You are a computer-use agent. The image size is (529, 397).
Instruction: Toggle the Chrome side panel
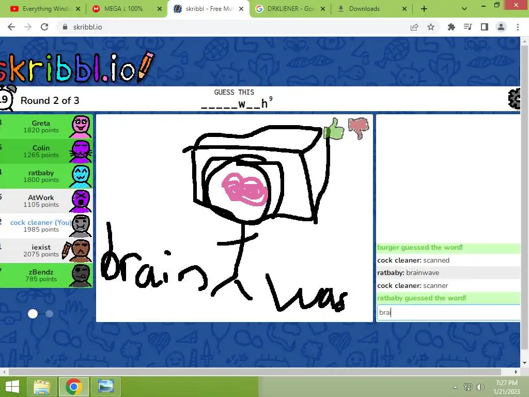pos(485,27)
